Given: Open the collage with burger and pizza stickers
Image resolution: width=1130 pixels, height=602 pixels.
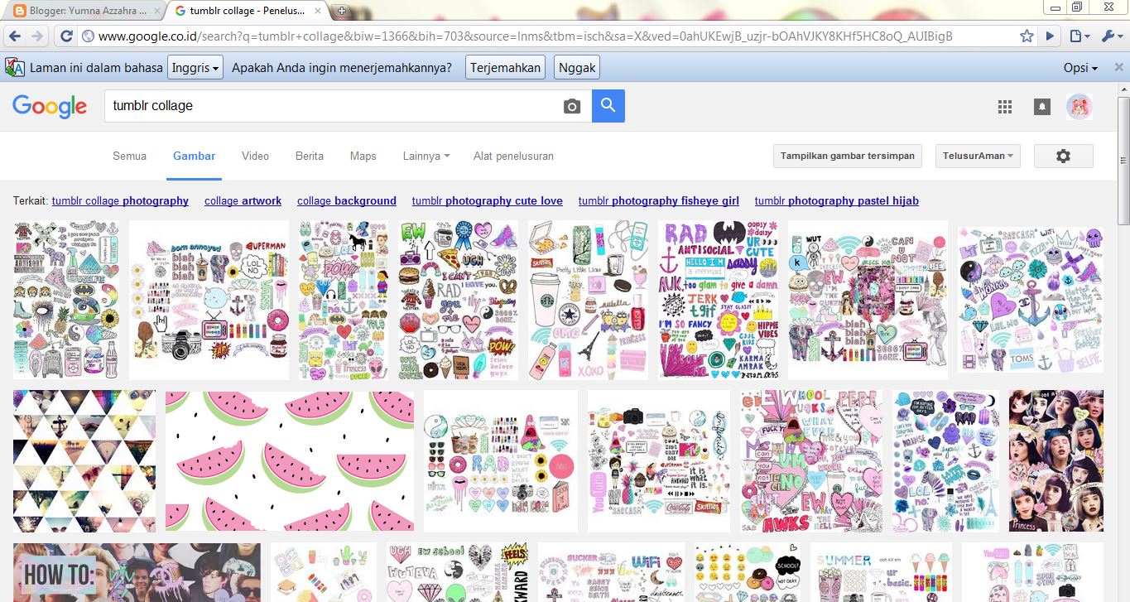Looking at the screenshot, I should [459, 300].
